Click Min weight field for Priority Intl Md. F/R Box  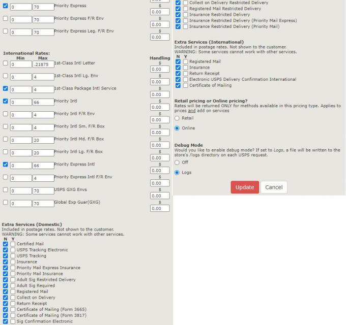(21, 140)
